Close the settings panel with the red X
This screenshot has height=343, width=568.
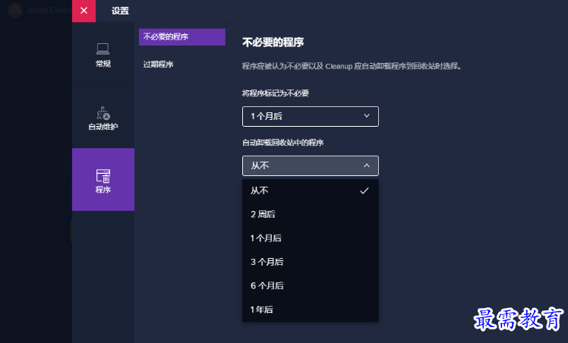[x=84, y=11]
